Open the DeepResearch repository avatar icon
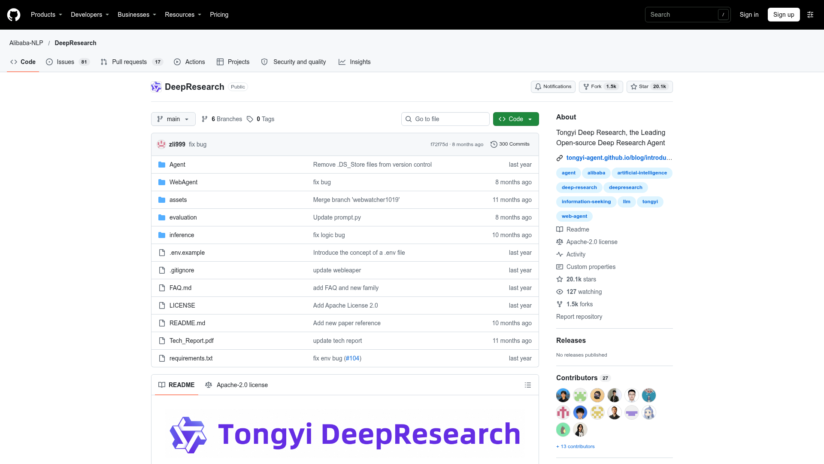824x464 pixels. tap(156, 87)
